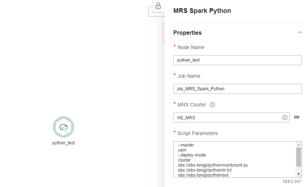Screen dimensions: 306x187
Task: Open the HE_MRS cluster dropdown
Action: 231,118
